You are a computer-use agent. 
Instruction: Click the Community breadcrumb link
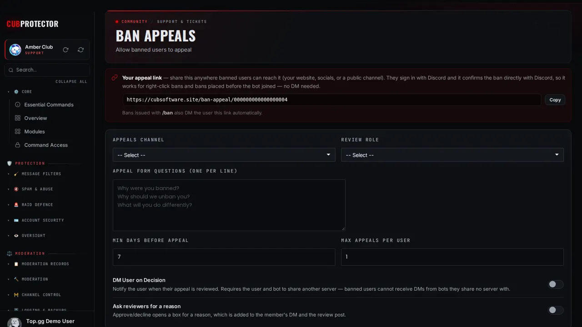pyautogui.click(x=134, y=21)
